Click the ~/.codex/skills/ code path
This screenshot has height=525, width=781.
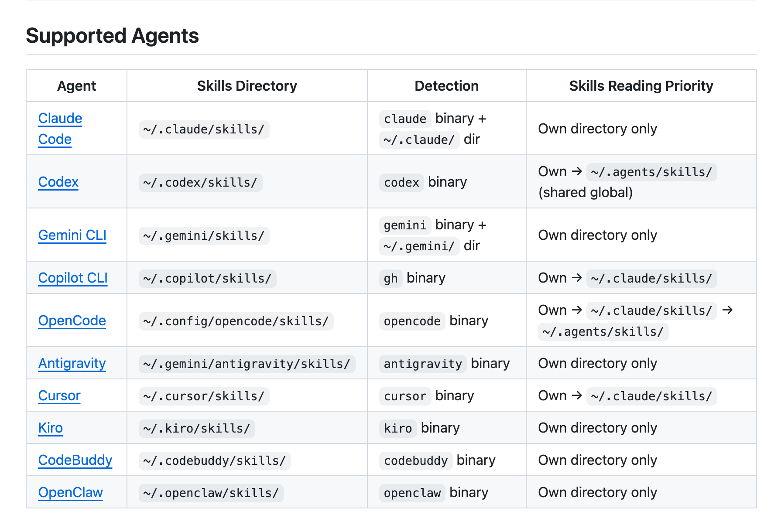point(200,183)
